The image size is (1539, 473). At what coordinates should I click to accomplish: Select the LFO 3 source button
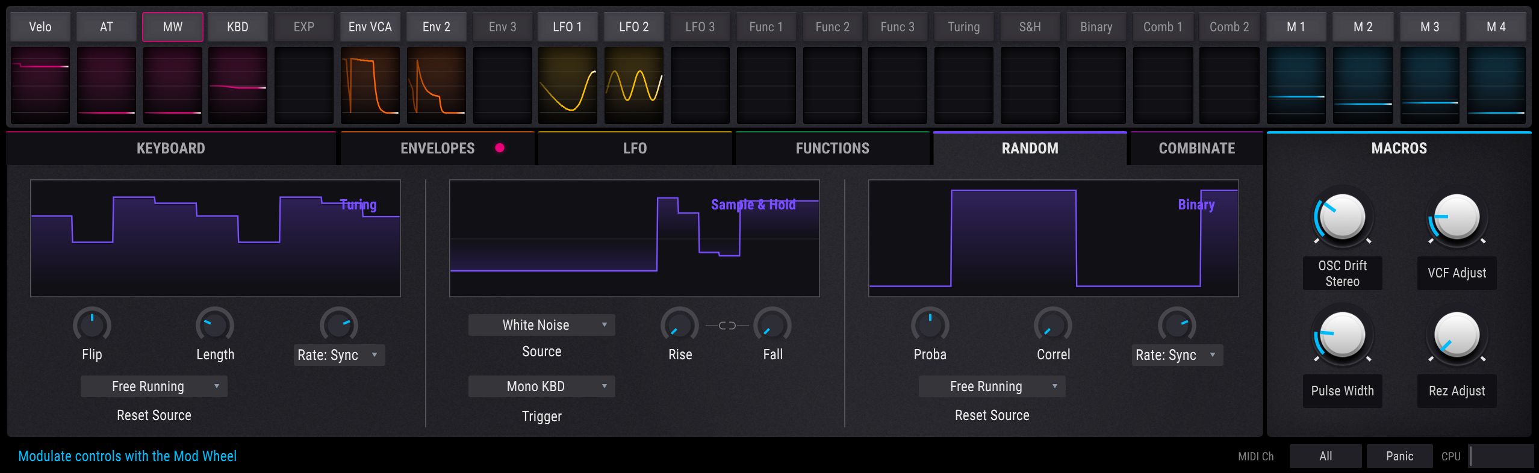[x=700, y=27]
